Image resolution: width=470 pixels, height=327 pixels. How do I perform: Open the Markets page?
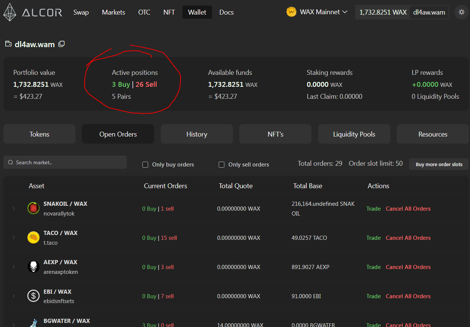click(x=114, y=12)
